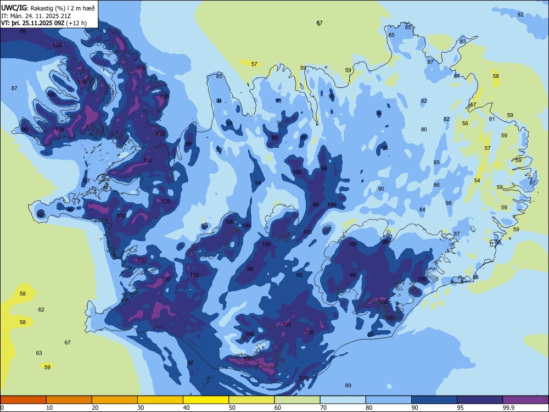Image resolution: width=549 pixels, height=412 pixels.
Task: Click the humidity value 56 on the map
Action: [x=465, y=124]
